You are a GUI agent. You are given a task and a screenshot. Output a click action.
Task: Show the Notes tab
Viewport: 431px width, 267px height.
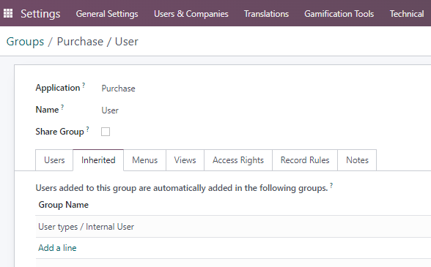click(357, 160)
